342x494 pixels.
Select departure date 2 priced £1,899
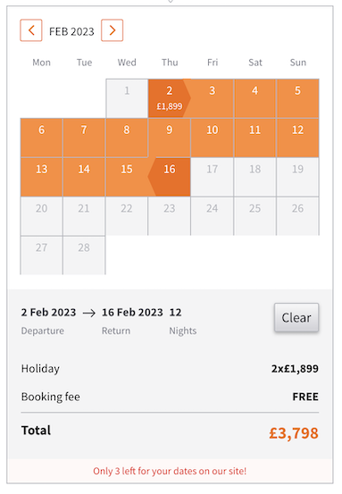[170, 98]
